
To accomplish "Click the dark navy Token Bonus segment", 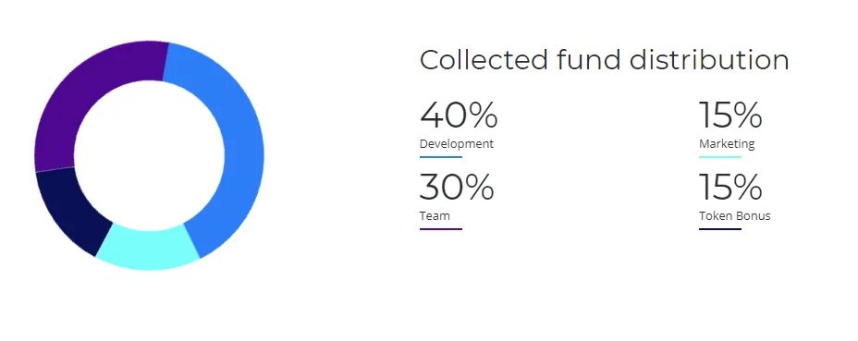I will coord(68,211).
